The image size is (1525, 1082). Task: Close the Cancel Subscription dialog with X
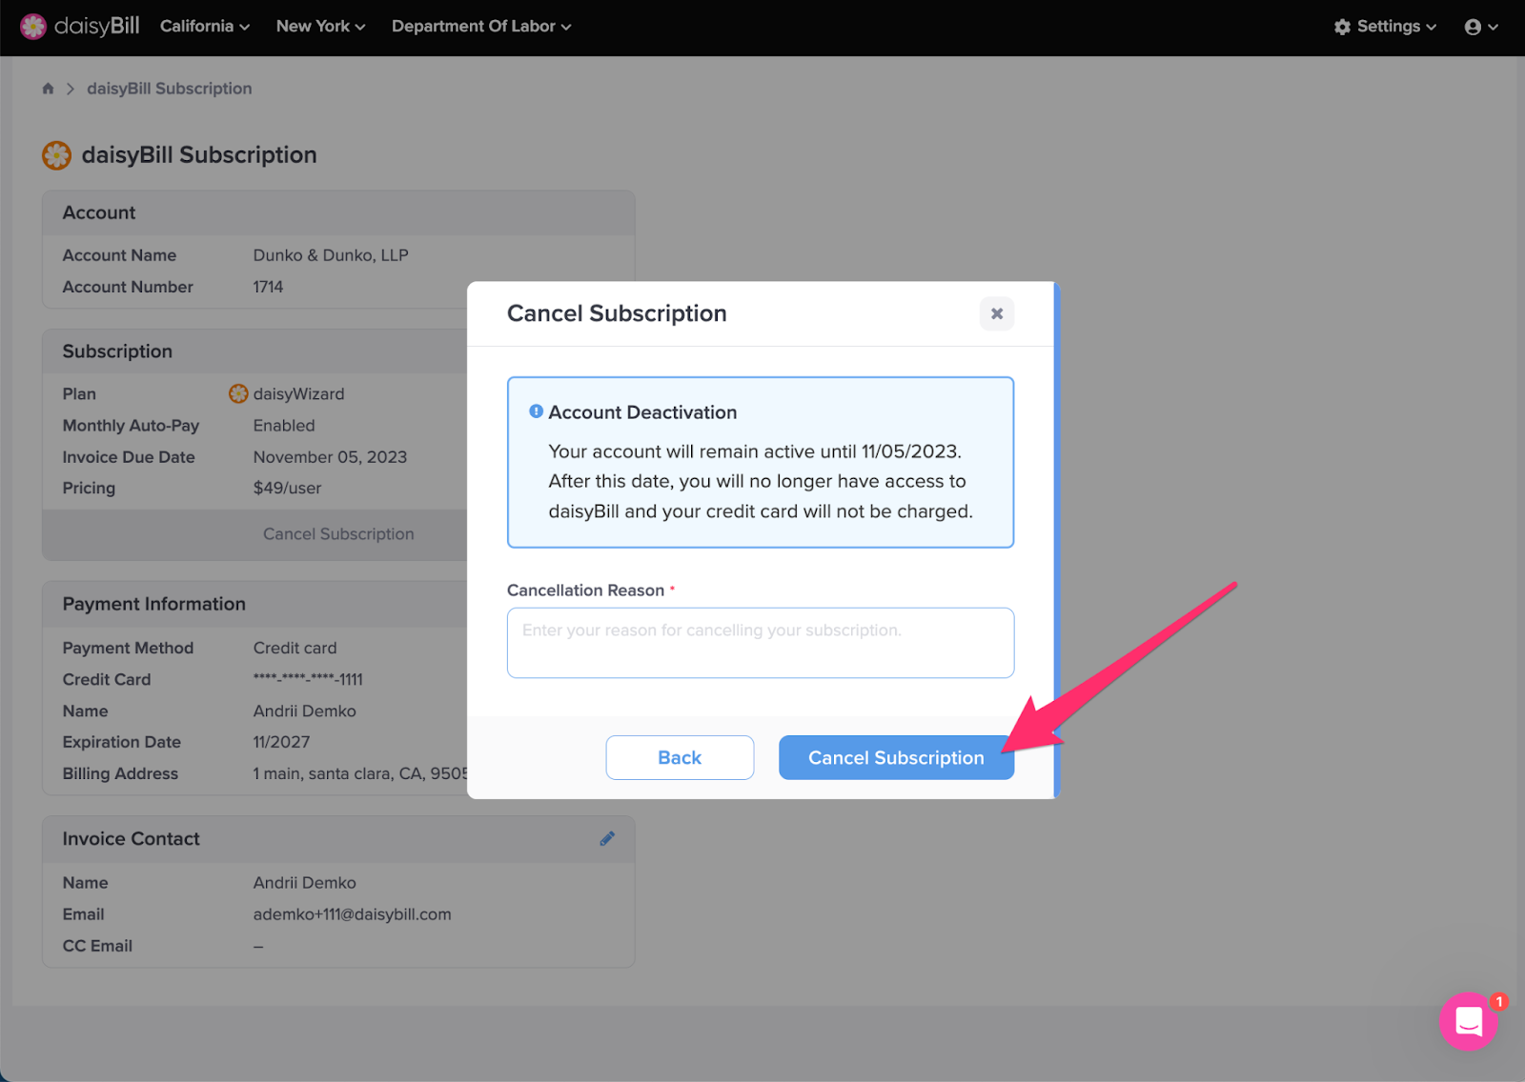[x=997, y=313]
